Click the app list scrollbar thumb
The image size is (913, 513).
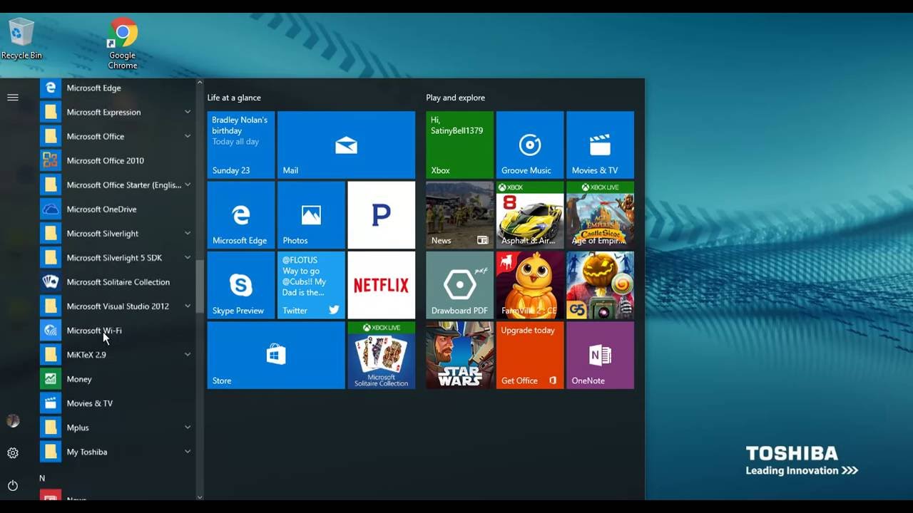coord(200,285)
